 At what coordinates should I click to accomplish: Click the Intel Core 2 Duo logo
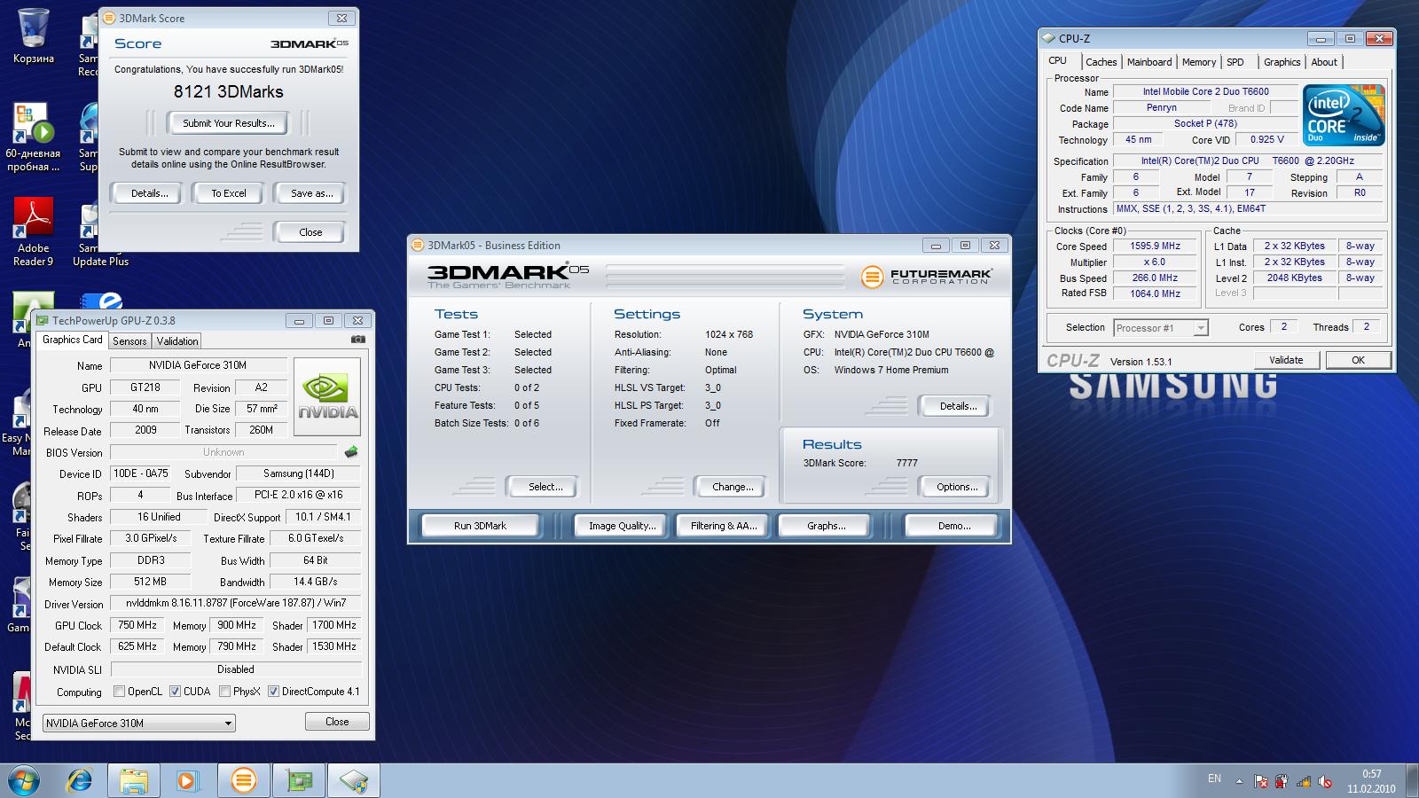(x=1344, y=115)
